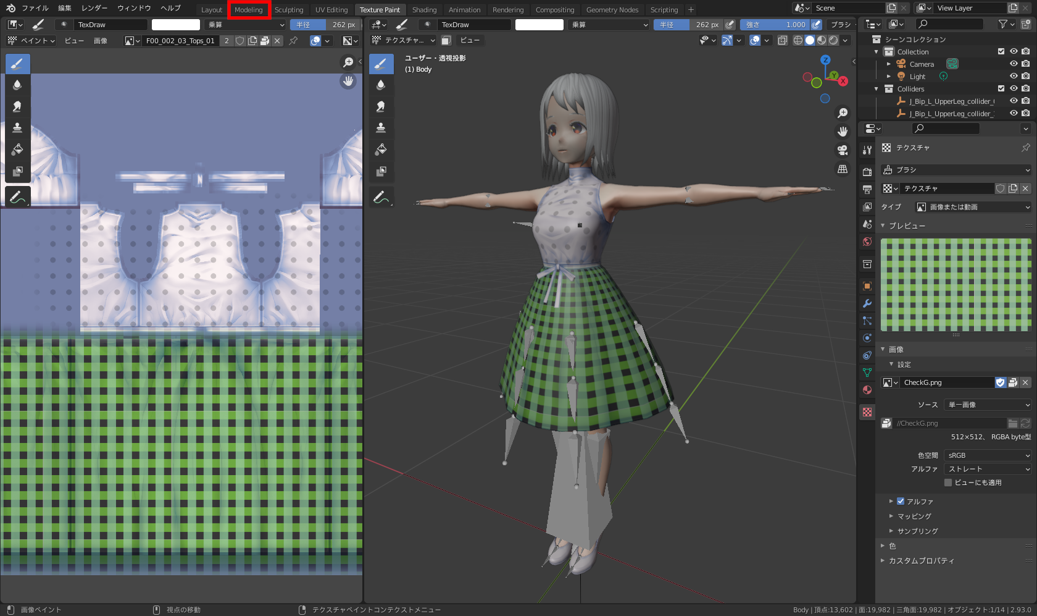Image resolution: width=1037 pixels, height=616 pixels.
Task: Toggle the Colliders collection checkbox
Action: coord(1001,88)
